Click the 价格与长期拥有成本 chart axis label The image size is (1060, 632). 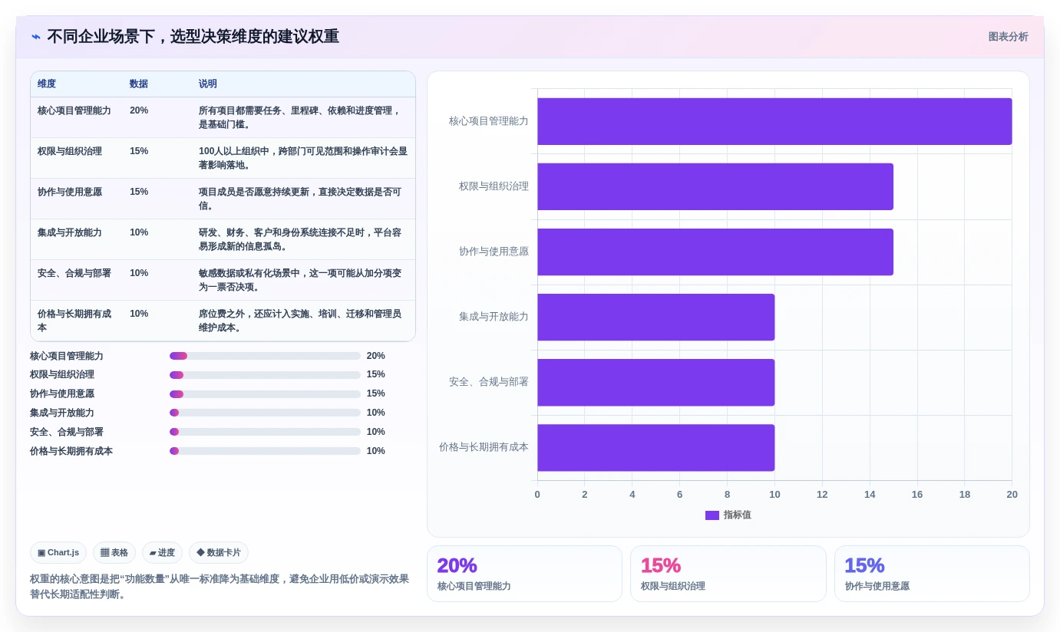(484, 447)
